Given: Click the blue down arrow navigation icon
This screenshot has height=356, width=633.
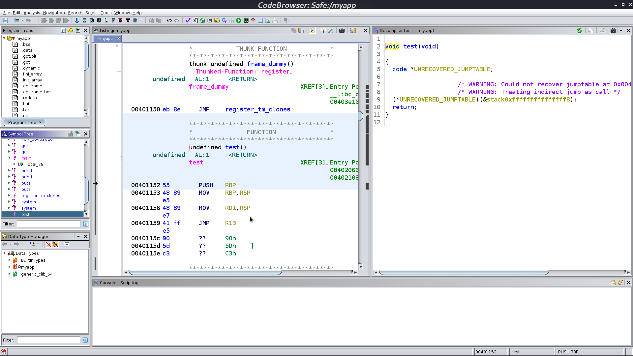Looking at the screenshot, I should [77, 20].
